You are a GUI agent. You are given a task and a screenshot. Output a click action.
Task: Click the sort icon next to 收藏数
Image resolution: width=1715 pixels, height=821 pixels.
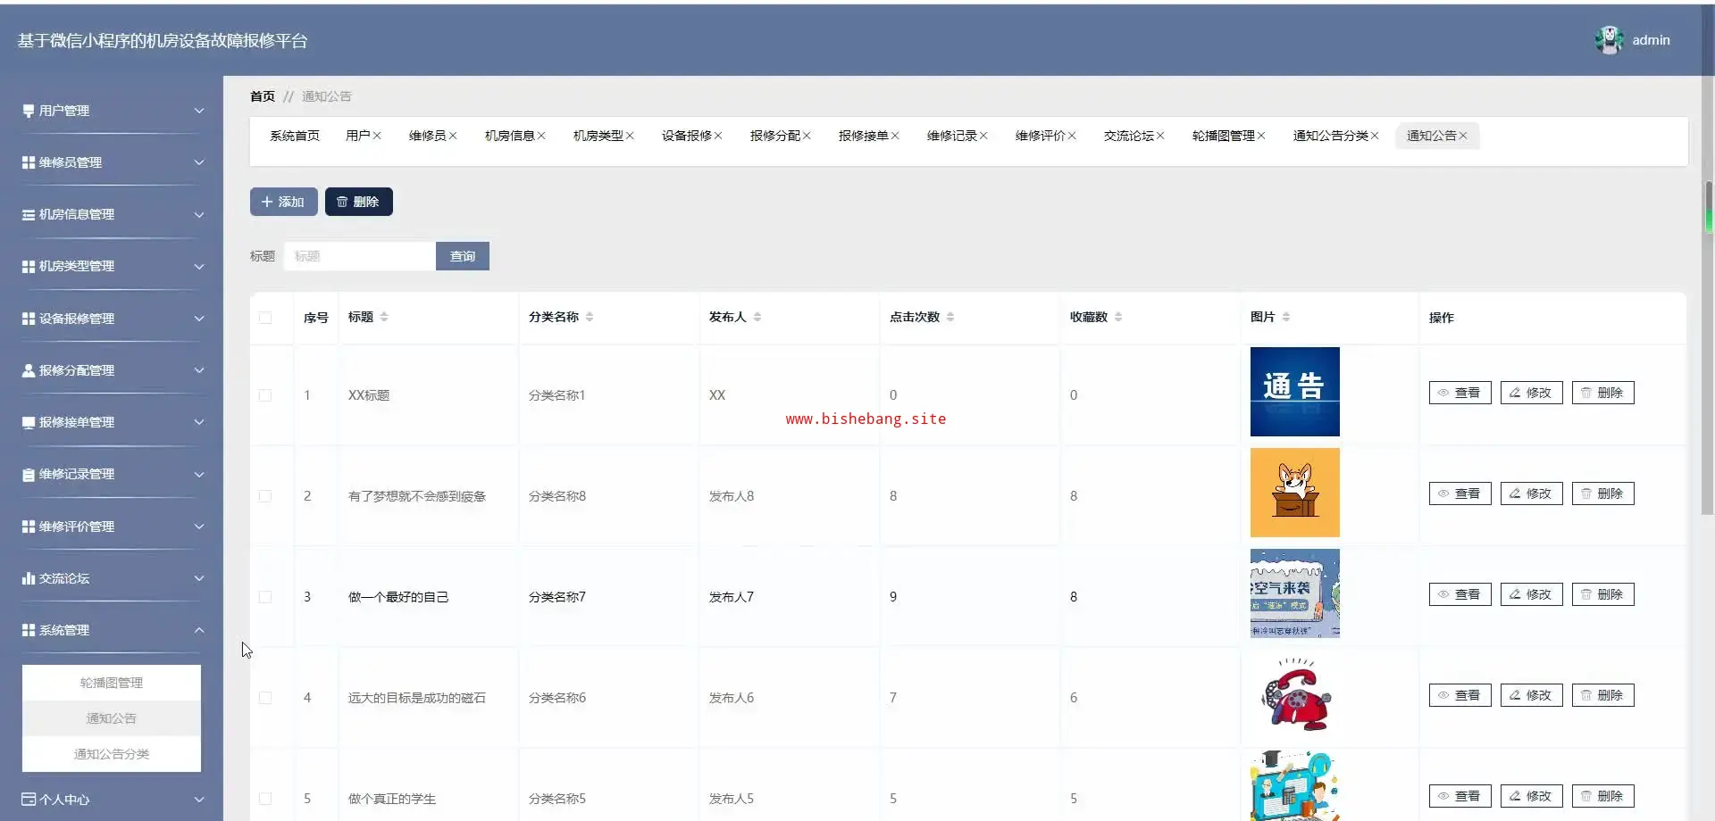[1118, 317]
